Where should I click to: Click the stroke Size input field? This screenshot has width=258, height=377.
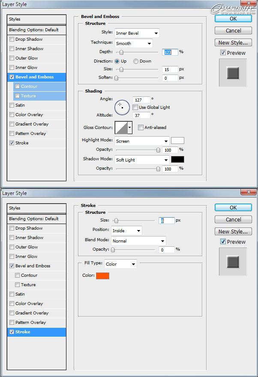[x=167, y=221]
